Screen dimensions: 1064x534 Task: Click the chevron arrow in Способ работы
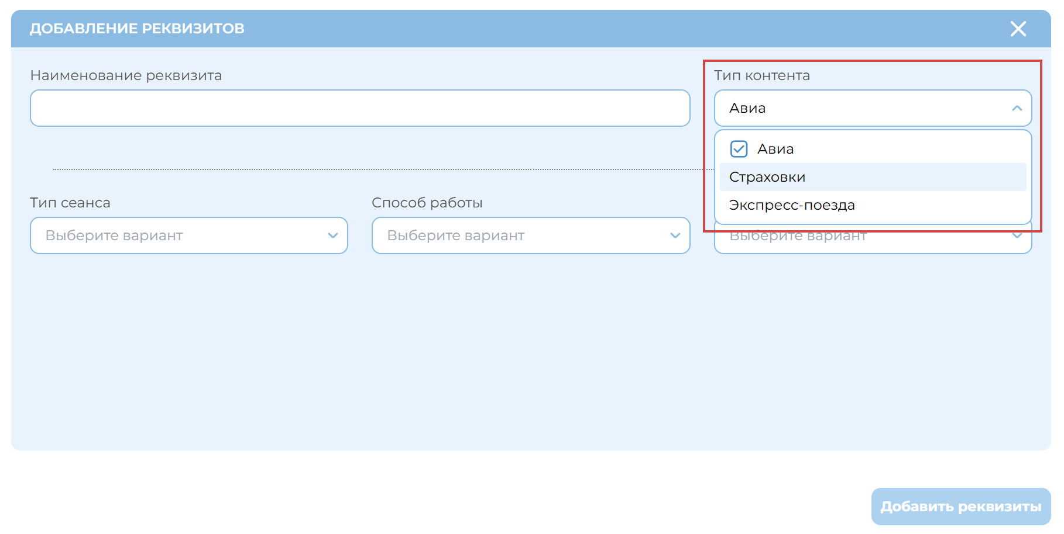coord(675,235)
